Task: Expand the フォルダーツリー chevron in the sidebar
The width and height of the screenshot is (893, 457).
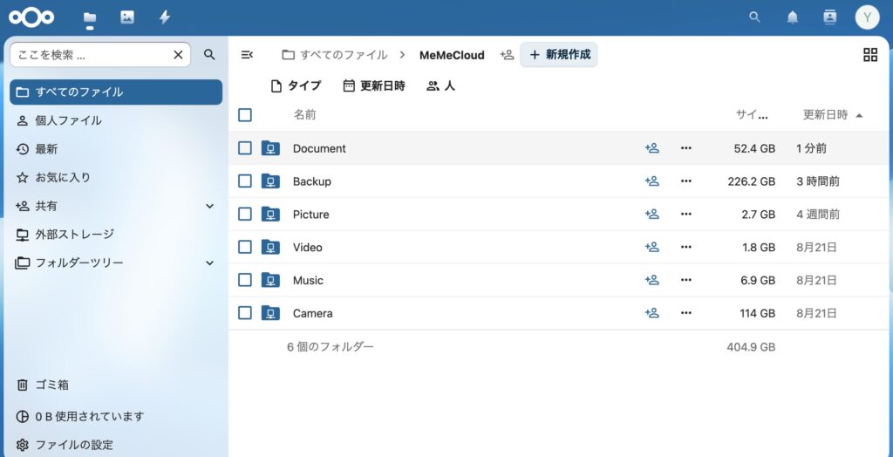Action: [x=209, y=263]
